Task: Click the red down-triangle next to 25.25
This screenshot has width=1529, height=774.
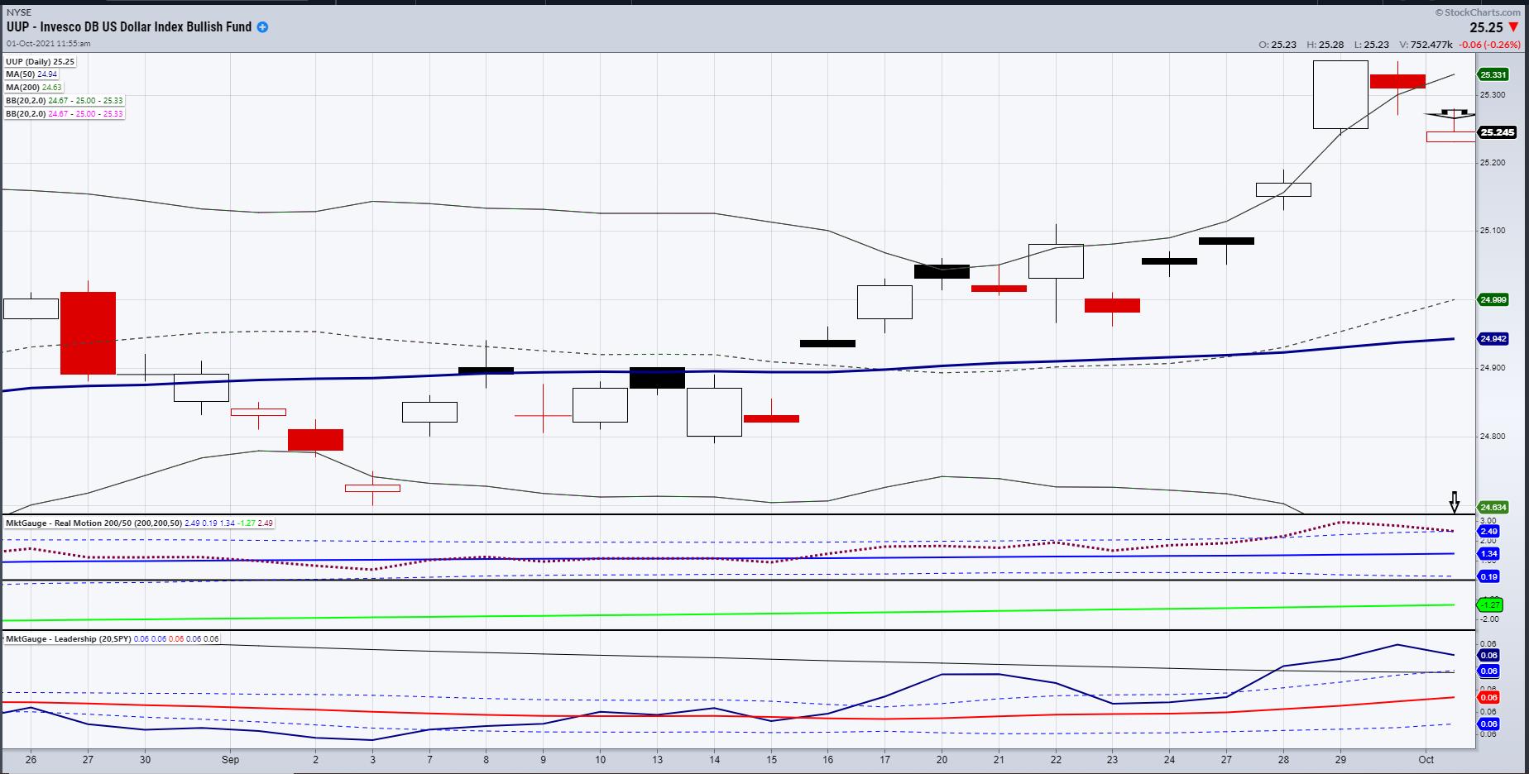Action: 1514,27
